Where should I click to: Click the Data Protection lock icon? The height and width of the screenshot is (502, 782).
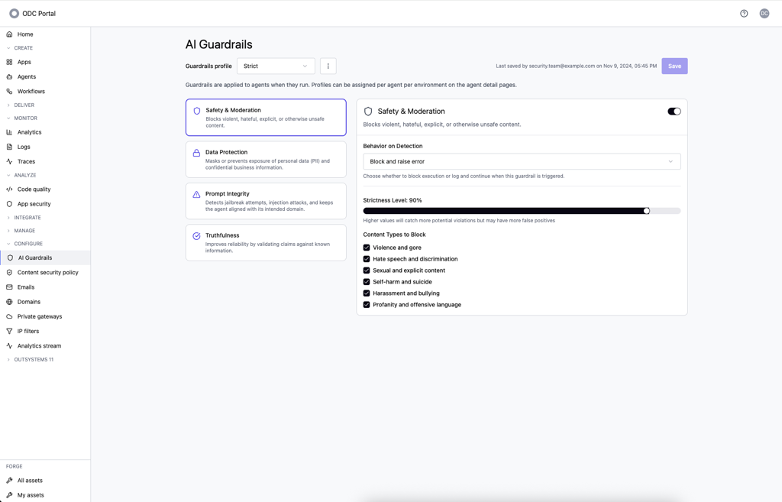(x=196, y=153)
